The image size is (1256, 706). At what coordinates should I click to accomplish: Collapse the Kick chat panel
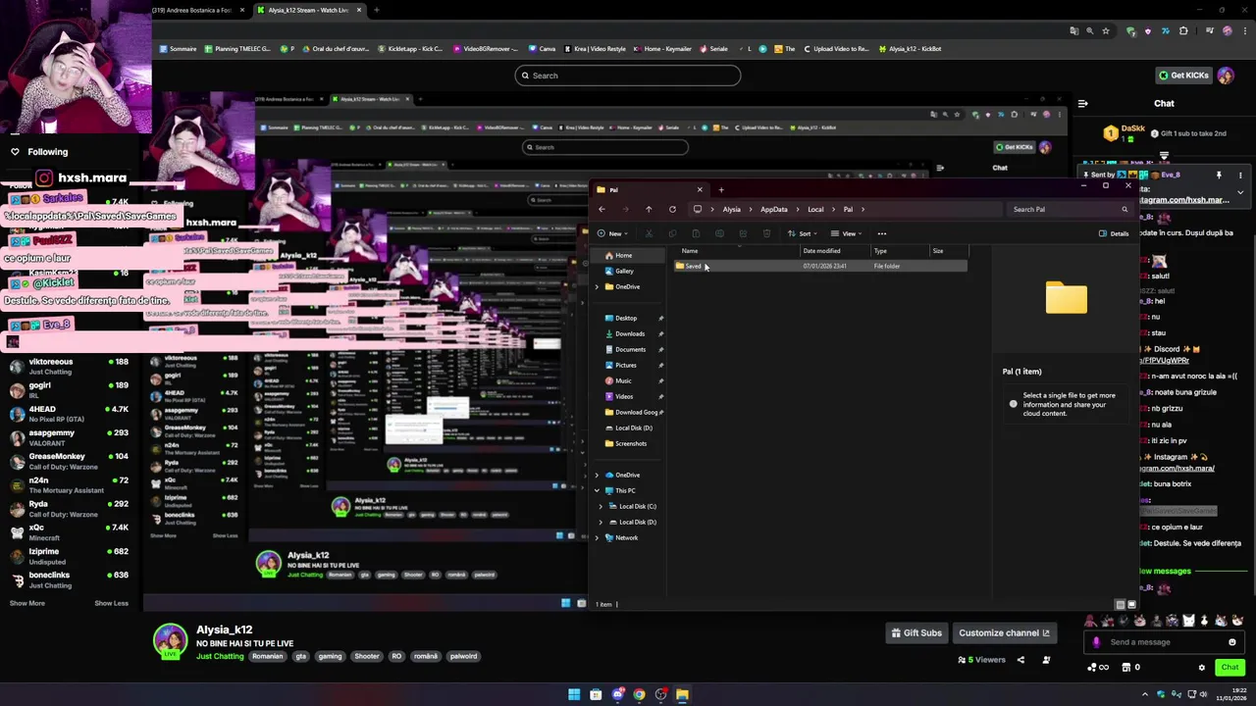1082,103
